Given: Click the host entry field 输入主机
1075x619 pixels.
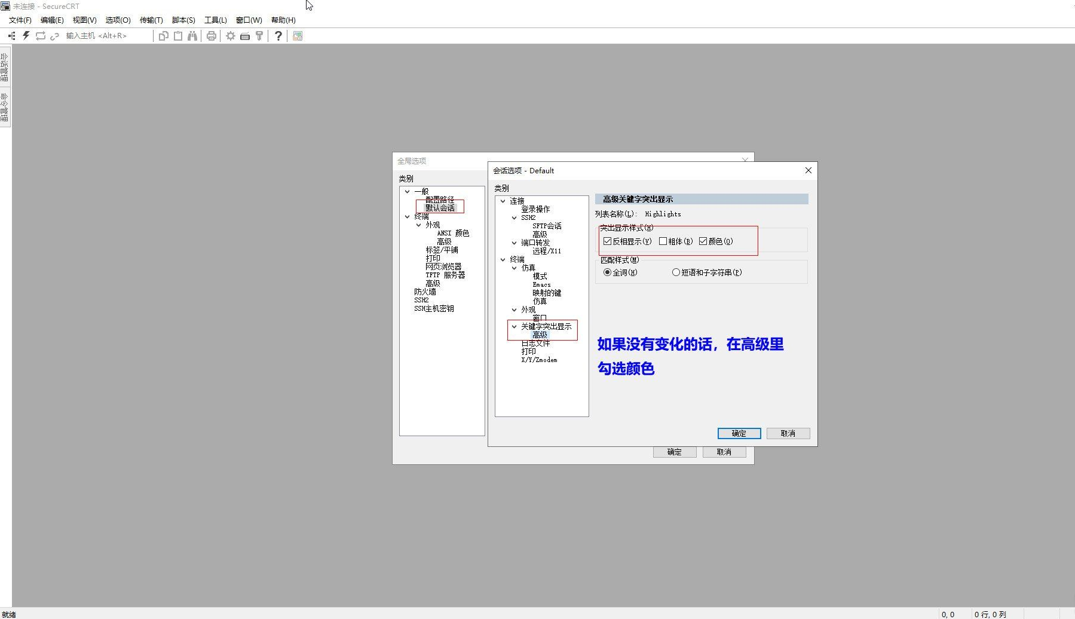Looking at the screenshot, I should 107,36.
